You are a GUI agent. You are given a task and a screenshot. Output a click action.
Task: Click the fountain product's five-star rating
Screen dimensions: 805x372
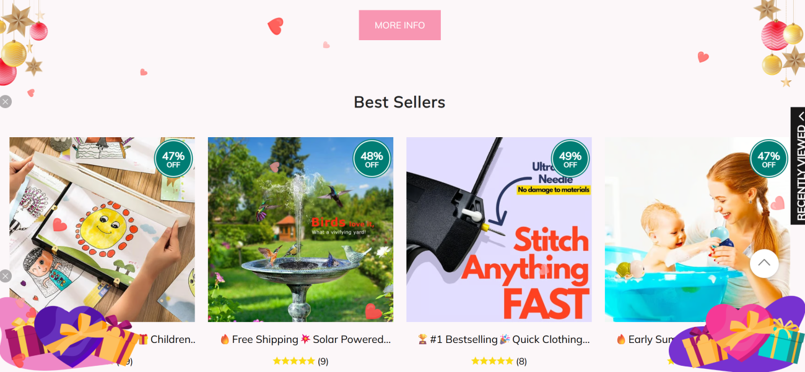[x=294, y=361]
